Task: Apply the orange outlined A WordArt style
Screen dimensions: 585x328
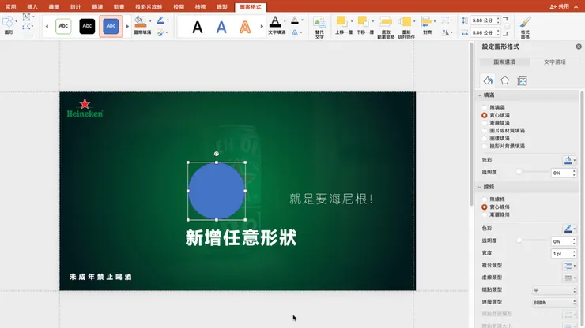Action: point(245,27)
